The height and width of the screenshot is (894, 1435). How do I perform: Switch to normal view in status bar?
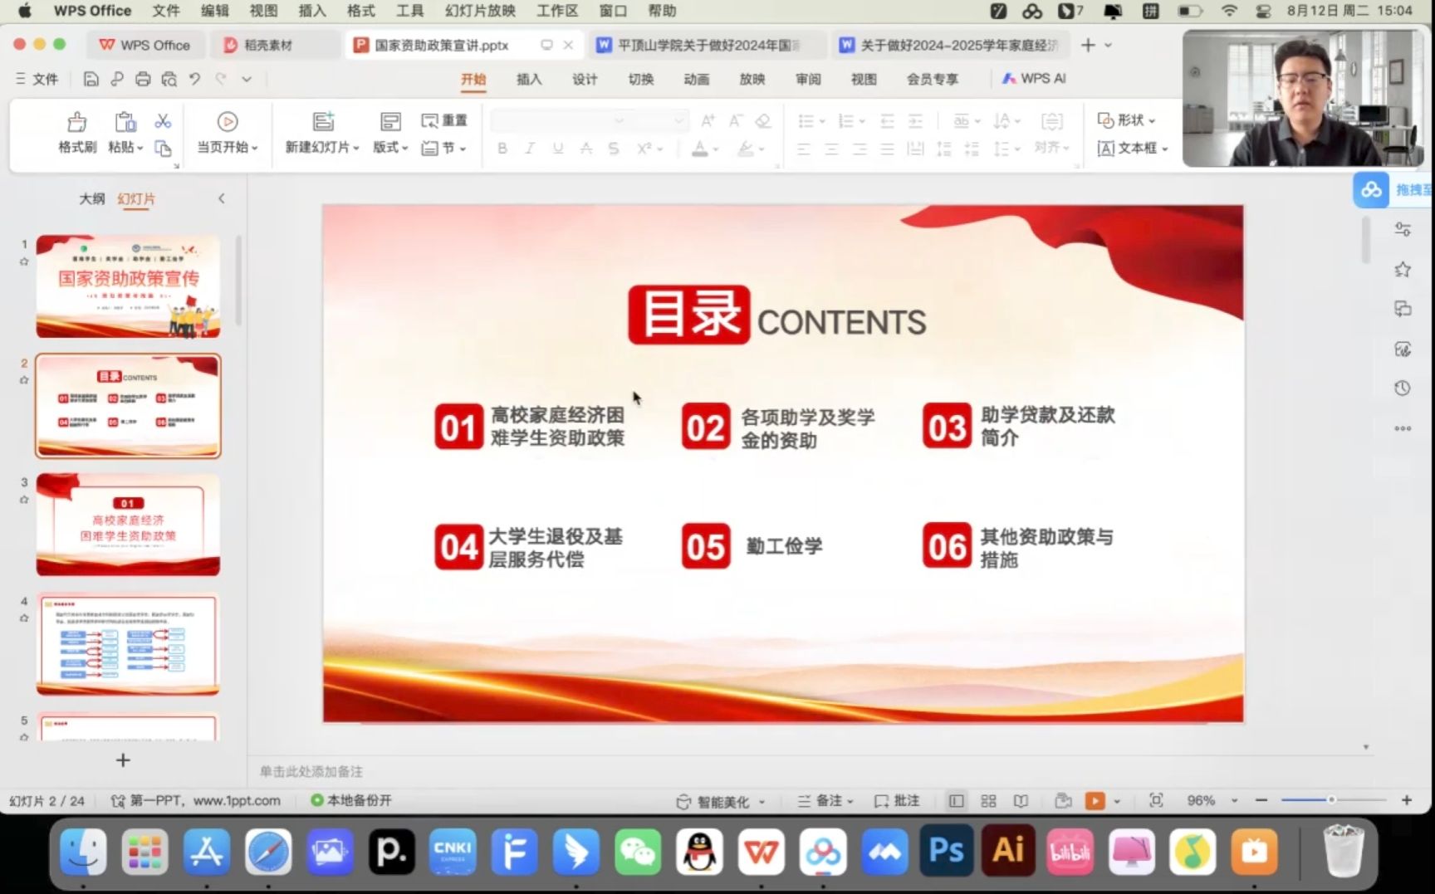[x=956, y=801]
